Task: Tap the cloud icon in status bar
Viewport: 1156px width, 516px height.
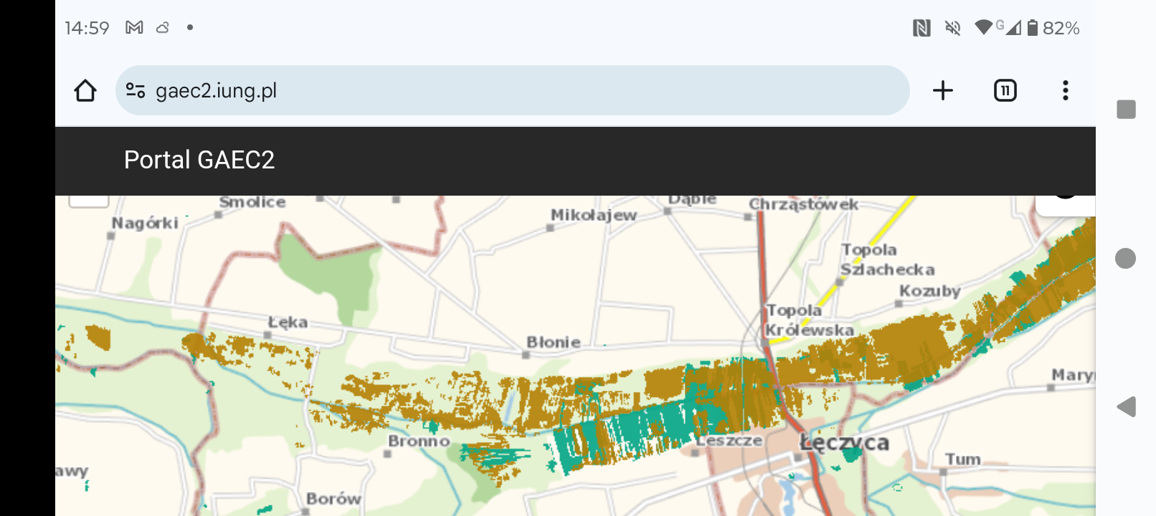Action: [x=163, y=28]
